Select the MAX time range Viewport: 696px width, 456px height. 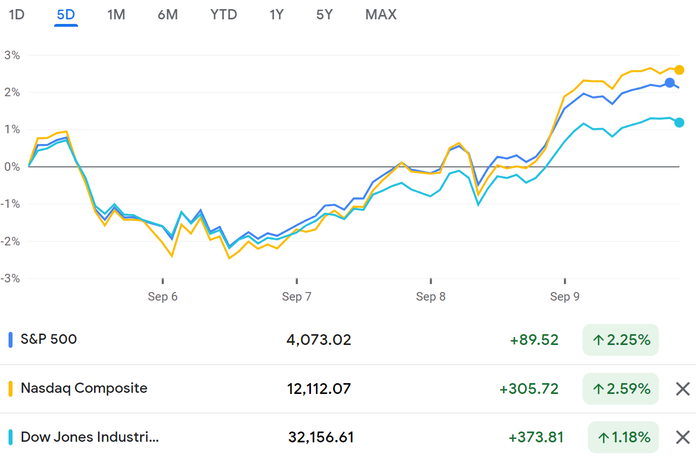[x=381, y=14]
